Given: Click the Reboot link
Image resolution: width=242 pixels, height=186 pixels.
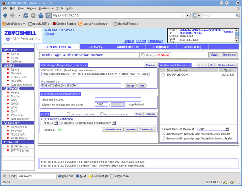Looking at the screenshot, I should 141,41.
